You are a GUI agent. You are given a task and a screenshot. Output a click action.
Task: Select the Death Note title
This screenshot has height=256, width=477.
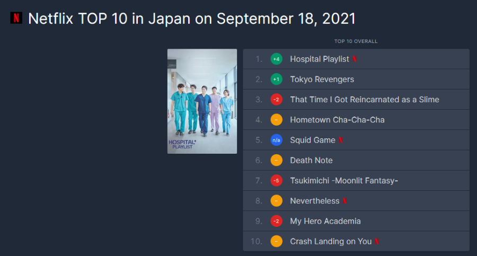point(311,161)
